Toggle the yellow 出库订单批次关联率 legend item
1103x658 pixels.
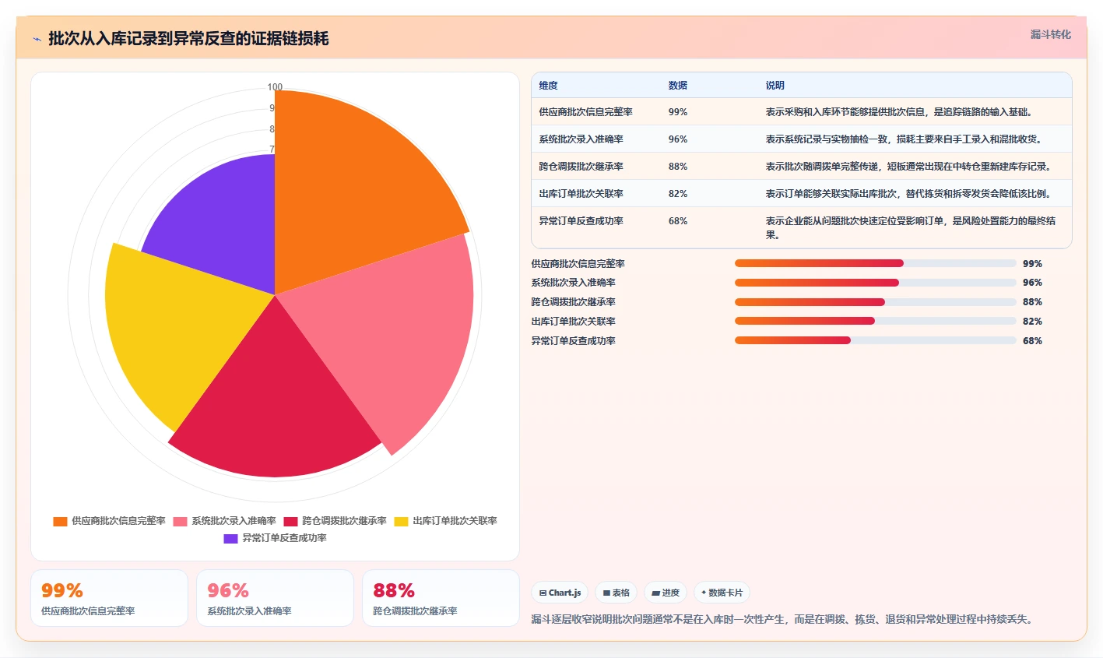(445, 521)
